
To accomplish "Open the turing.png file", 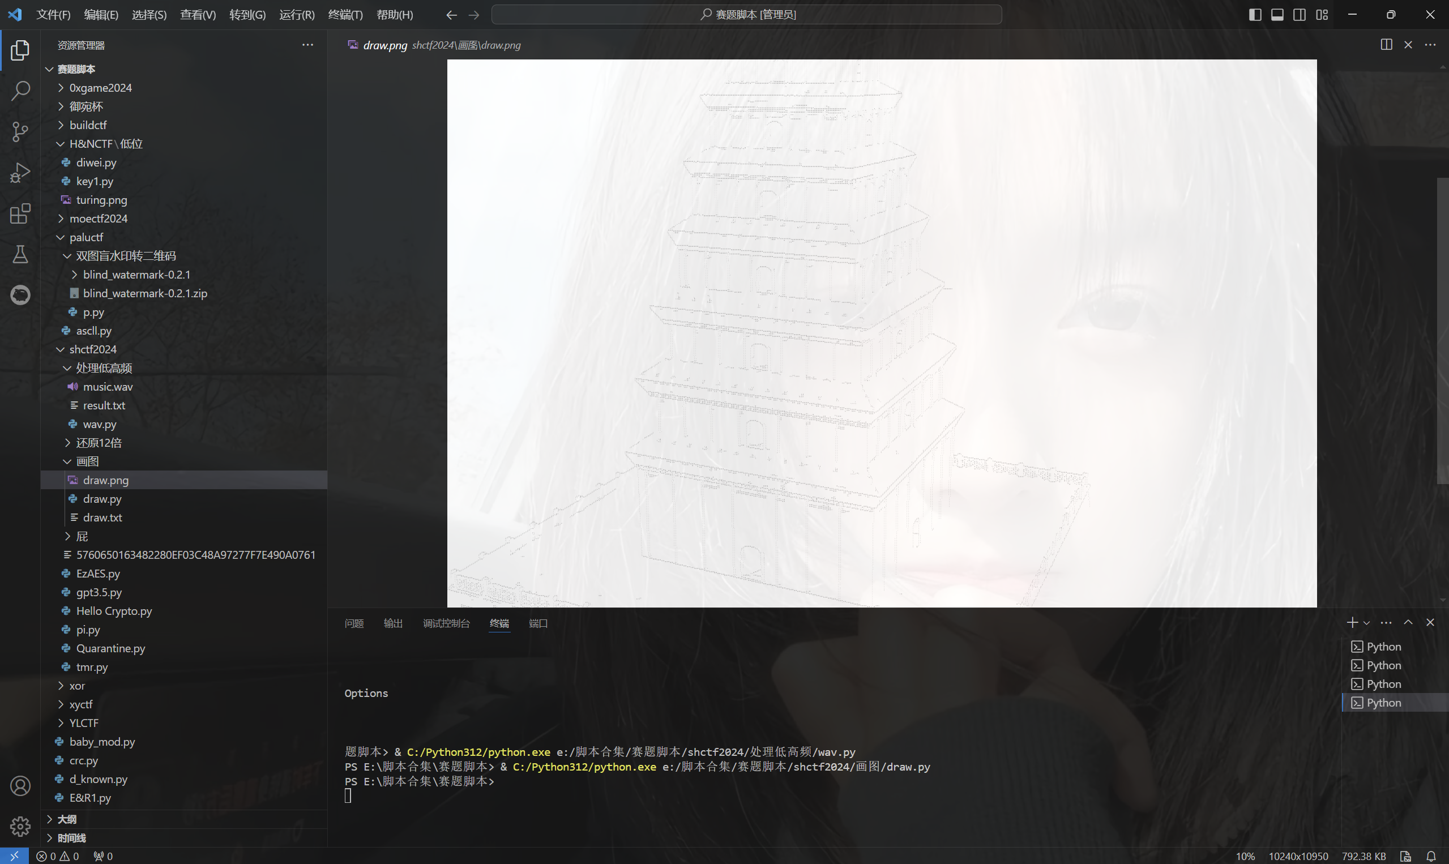I will [x=183, y=200].
